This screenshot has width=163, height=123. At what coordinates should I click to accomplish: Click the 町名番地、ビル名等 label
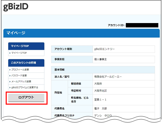pos(80,100)
